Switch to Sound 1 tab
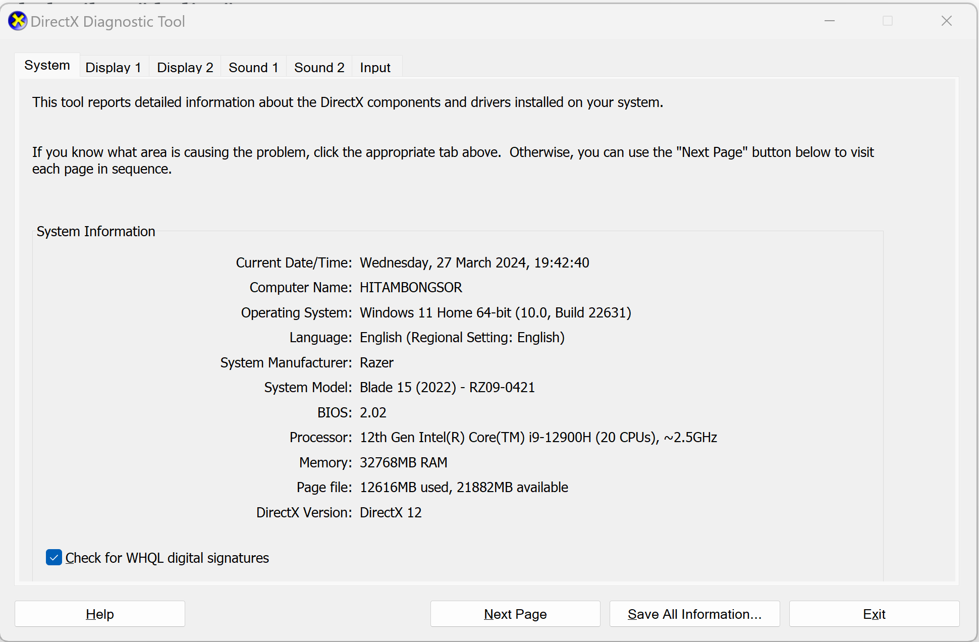The height and width of the screenshot is (642, 979). 254,67
